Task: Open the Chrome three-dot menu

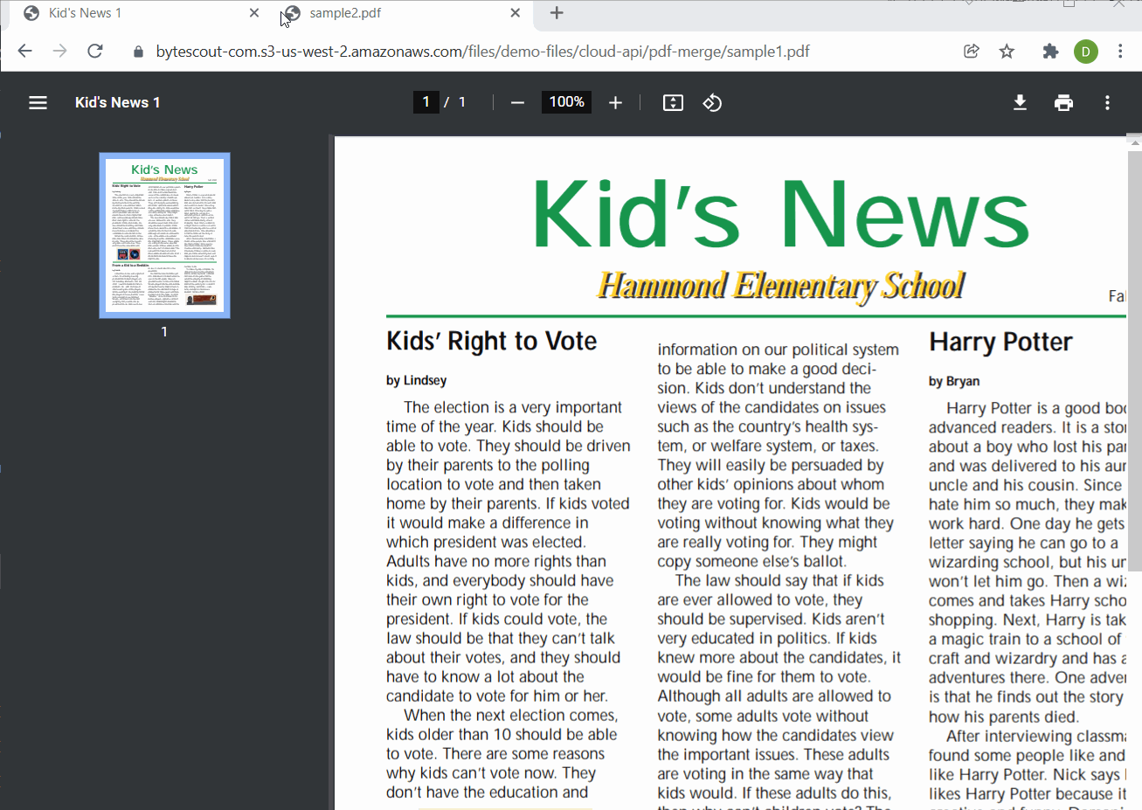Action: pyautogui.click(x=1120, y=51)
